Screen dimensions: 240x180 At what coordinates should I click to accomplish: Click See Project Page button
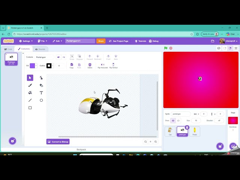click(118, 41)
